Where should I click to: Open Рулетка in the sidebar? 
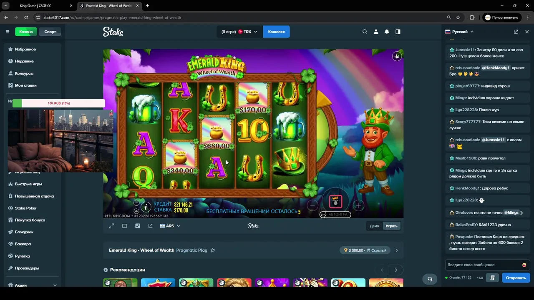click(33, 256)
